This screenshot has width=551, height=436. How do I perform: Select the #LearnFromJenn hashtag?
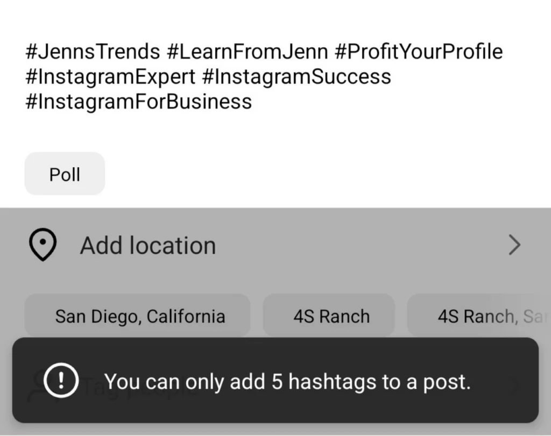coord(247,52)
